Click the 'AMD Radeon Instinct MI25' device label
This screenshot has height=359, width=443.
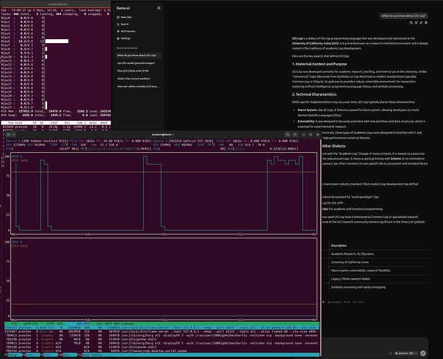pyautogui.click(x=45, y=141)
